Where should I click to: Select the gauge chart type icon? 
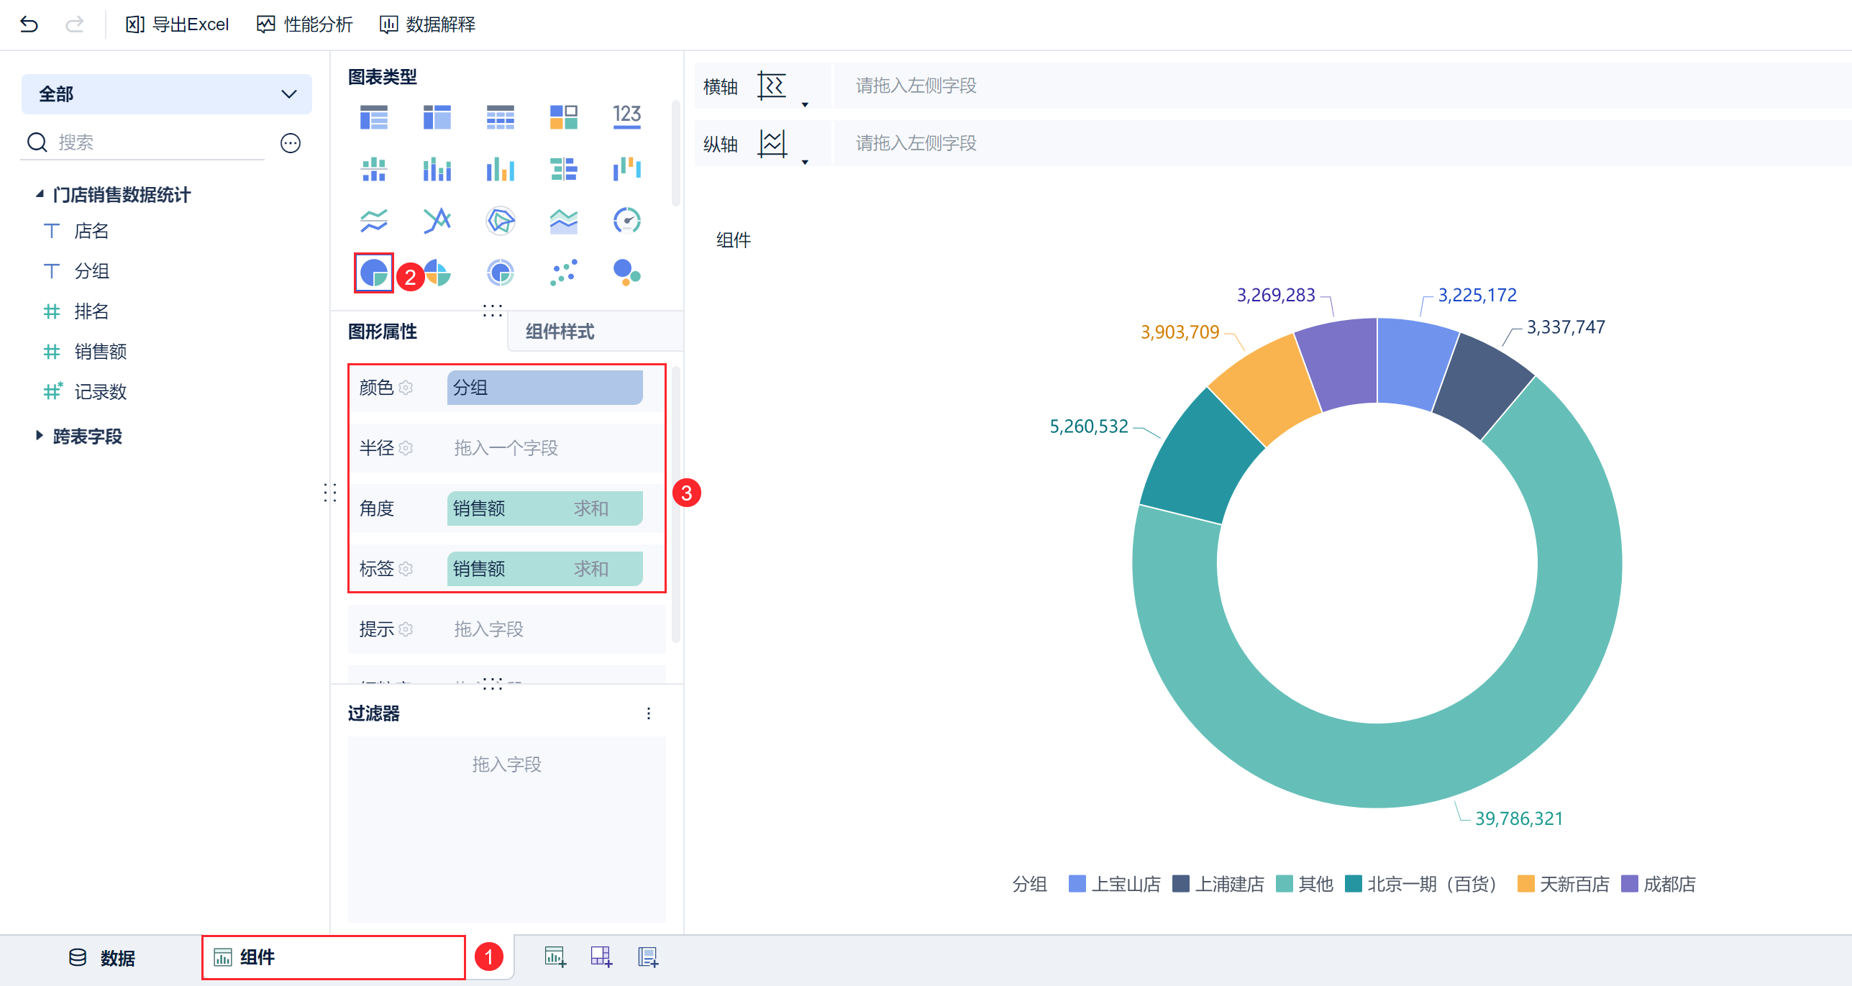click(626, 220)
